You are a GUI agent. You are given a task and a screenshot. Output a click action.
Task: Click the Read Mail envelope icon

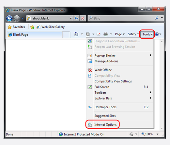click(98, 34)
